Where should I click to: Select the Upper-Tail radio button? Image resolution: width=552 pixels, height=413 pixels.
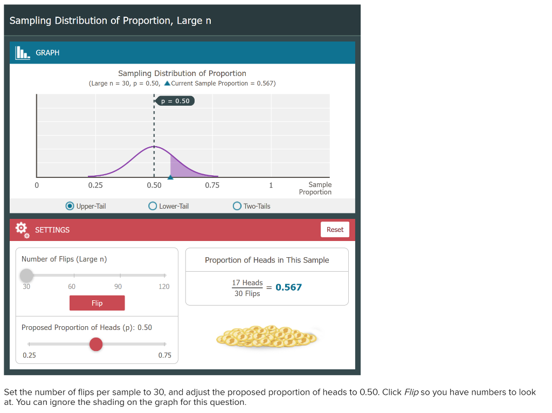(x=70, y=206)
